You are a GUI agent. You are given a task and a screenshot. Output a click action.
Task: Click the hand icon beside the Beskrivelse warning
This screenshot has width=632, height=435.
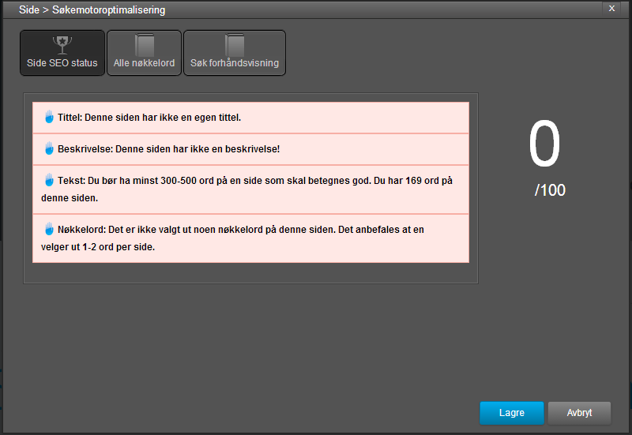click(49, 148)
